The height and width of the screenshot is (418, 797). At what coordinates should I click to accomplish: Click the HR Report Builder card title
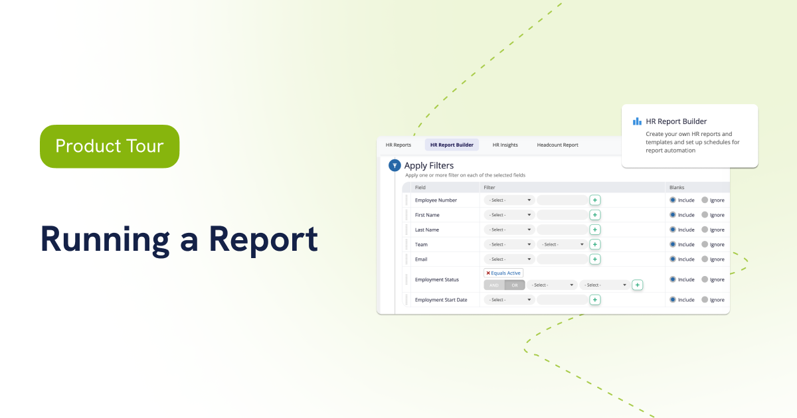click(676, 121)
